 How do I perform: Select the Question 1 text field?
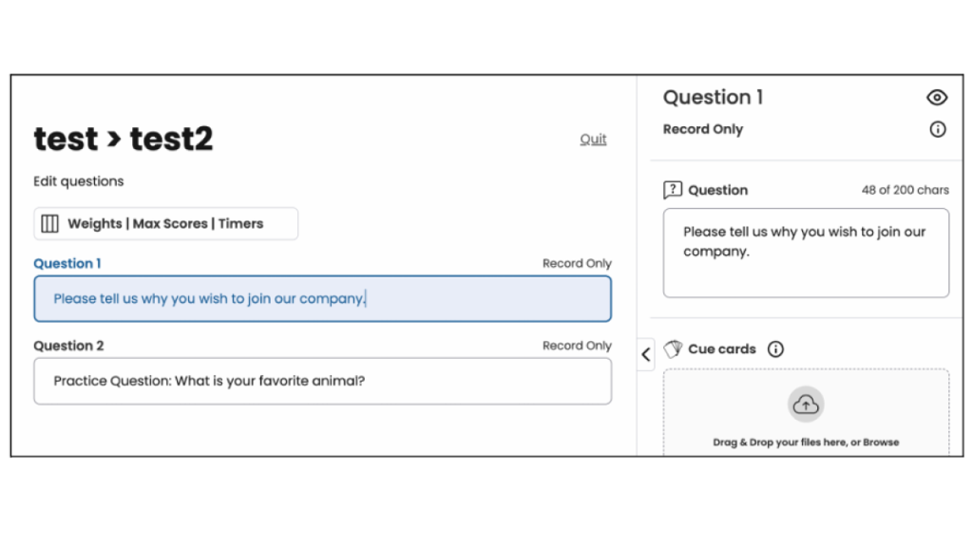(x=322, y=299)
